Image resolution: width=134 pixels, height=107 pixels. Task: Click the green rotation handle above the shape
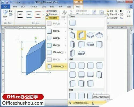coord(36,38)
